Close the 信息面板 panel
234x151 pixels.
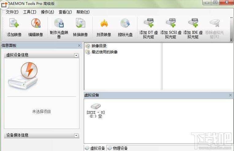tap(79, 45)
